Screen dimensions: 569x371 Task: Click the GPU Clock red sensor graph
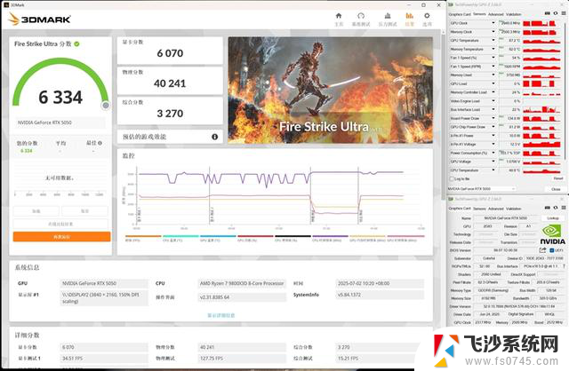click(x=541, y=23)
